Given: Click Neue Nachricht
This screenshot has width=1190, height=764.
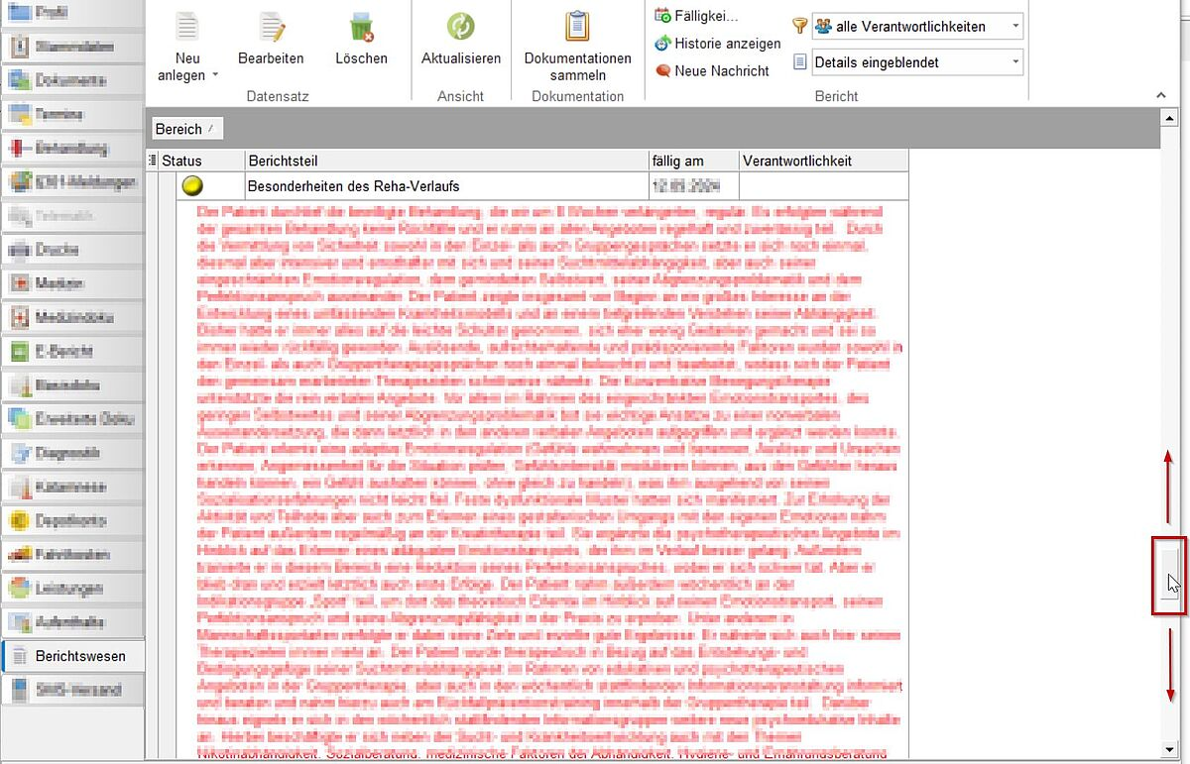Looking at the screenshot, I should click(x=721, y=71).
